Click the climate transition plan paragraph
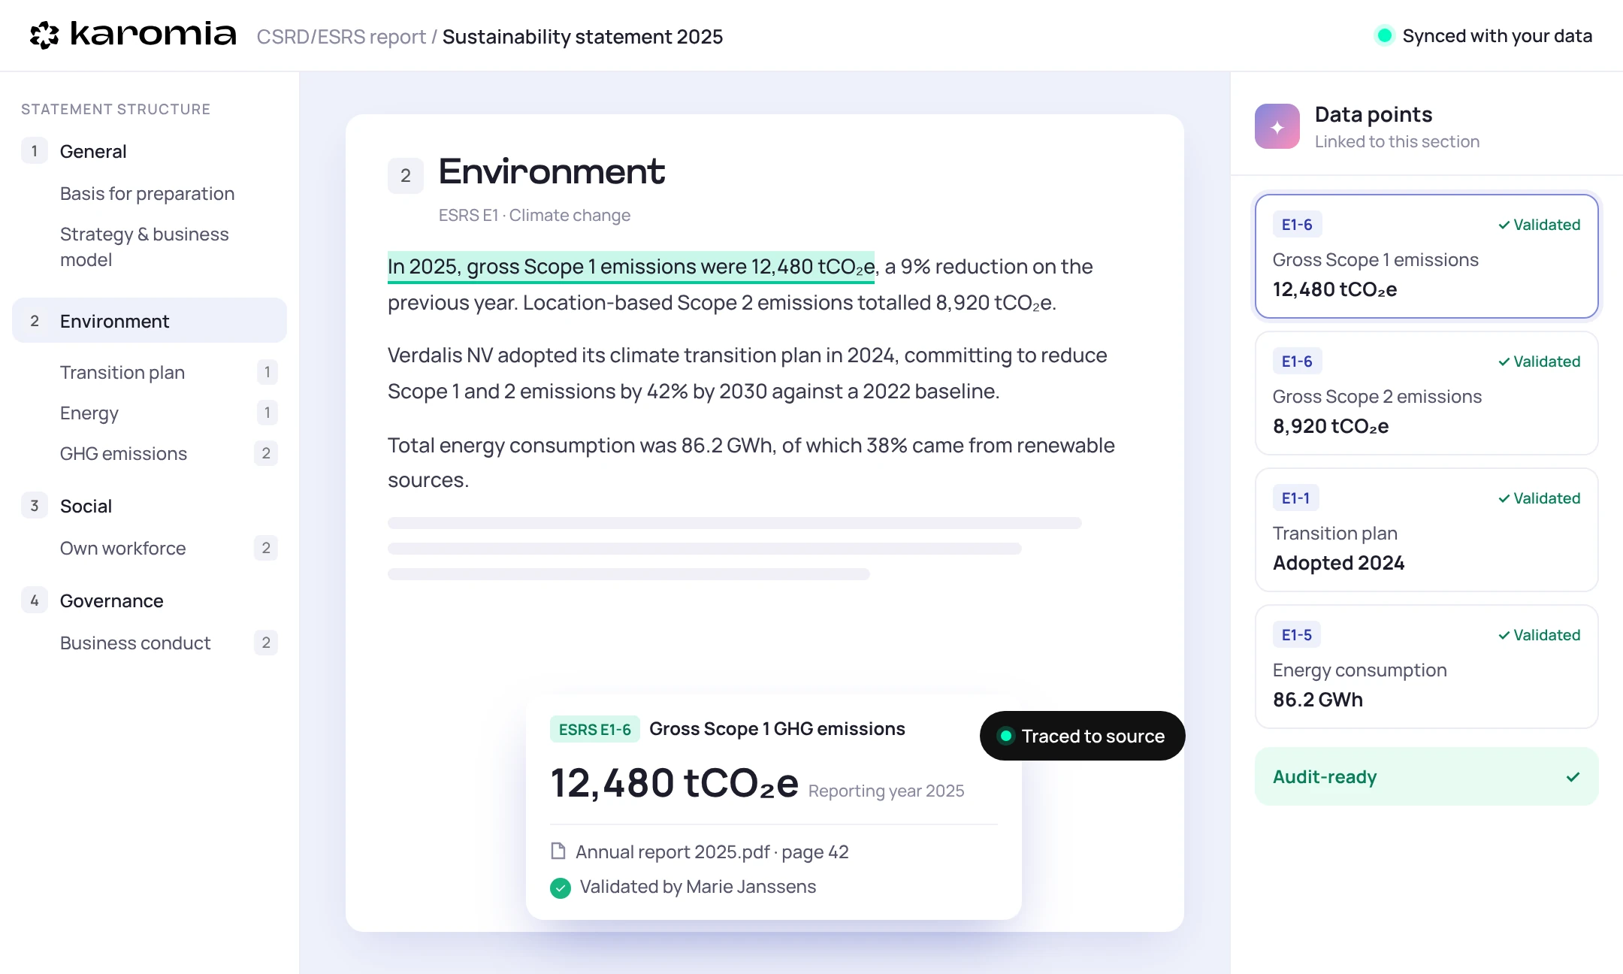Viewport: 1623px width, 974px height. pyautogui.click(x=748, y=373)
